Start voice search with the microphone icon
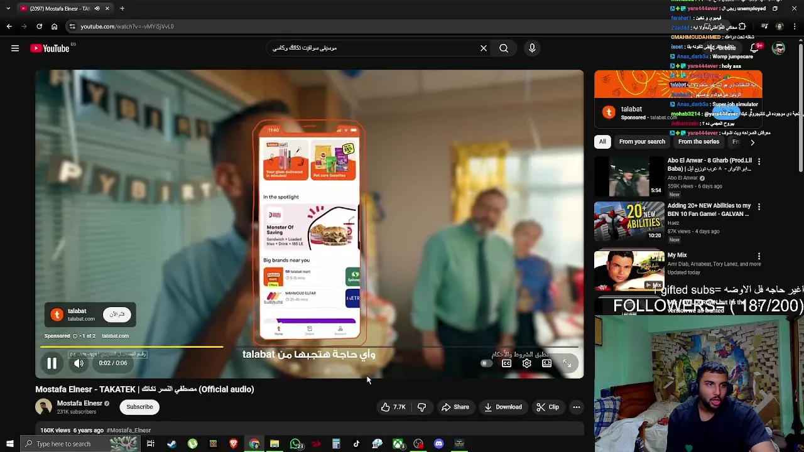804x452 pixels. pos(532,48)
